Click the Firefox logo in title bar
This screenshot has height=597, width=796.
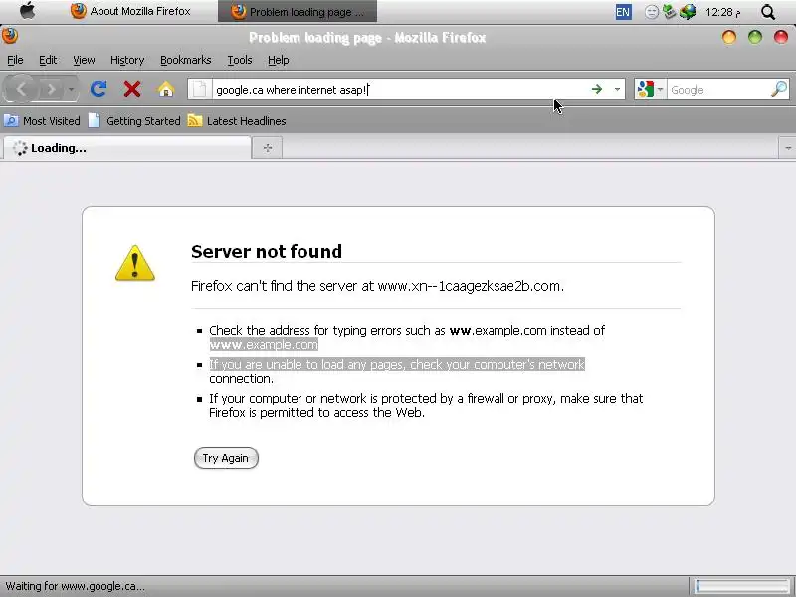tap(10, 36)
